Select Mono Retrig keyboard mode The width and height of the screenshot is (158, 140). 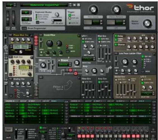pyautogui.click(x=36, y=17)
